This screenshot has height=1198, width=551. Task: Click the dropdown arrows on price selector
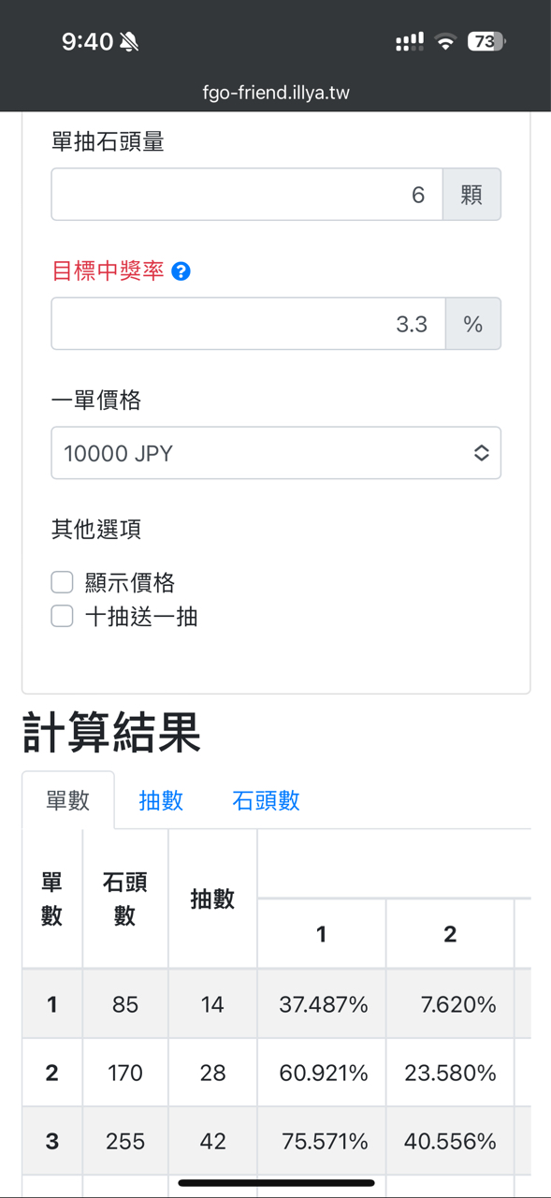tap(481, 453)
